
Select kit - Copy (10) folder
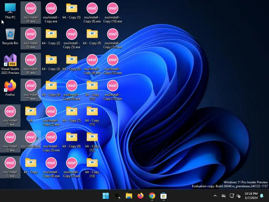92,90
